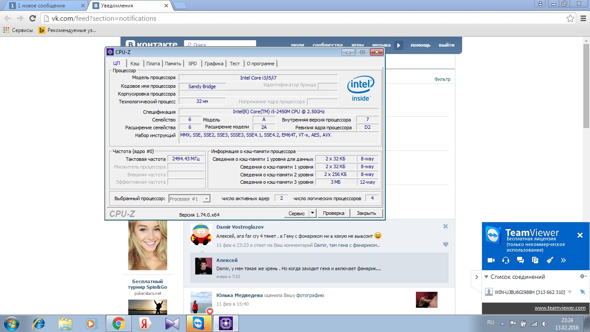The height and width of the screenshot is (332, 590).
Task: Open the rated photo thumbnail from Юлька Медведева
Action: [427, 300]
